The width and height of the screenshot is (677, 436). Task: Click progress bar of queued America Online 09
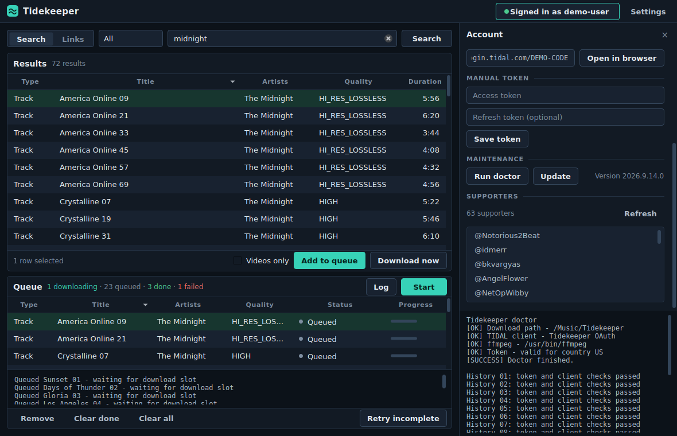tap(404, 322)
